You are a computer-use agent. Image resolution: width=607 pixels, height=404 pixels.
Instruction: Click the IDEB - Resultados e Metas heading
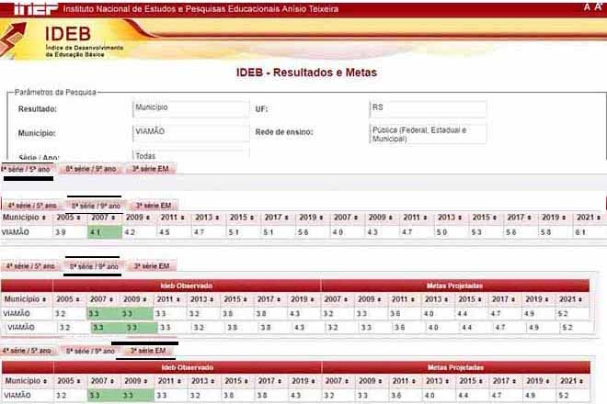tap(306, 73)
